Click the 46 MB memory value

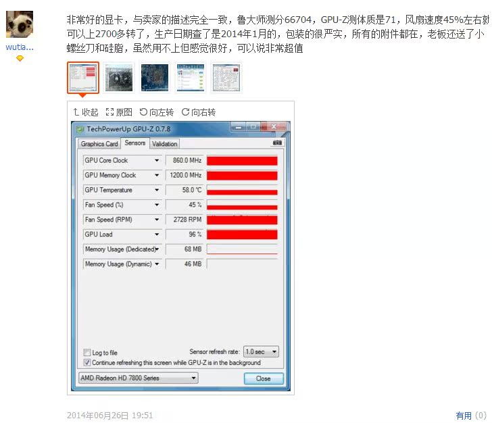[184, 264]
